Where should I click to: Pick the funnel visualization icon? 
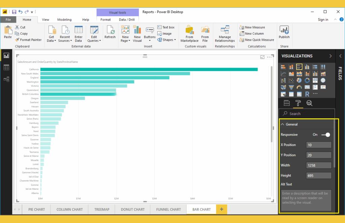(291, 88)
